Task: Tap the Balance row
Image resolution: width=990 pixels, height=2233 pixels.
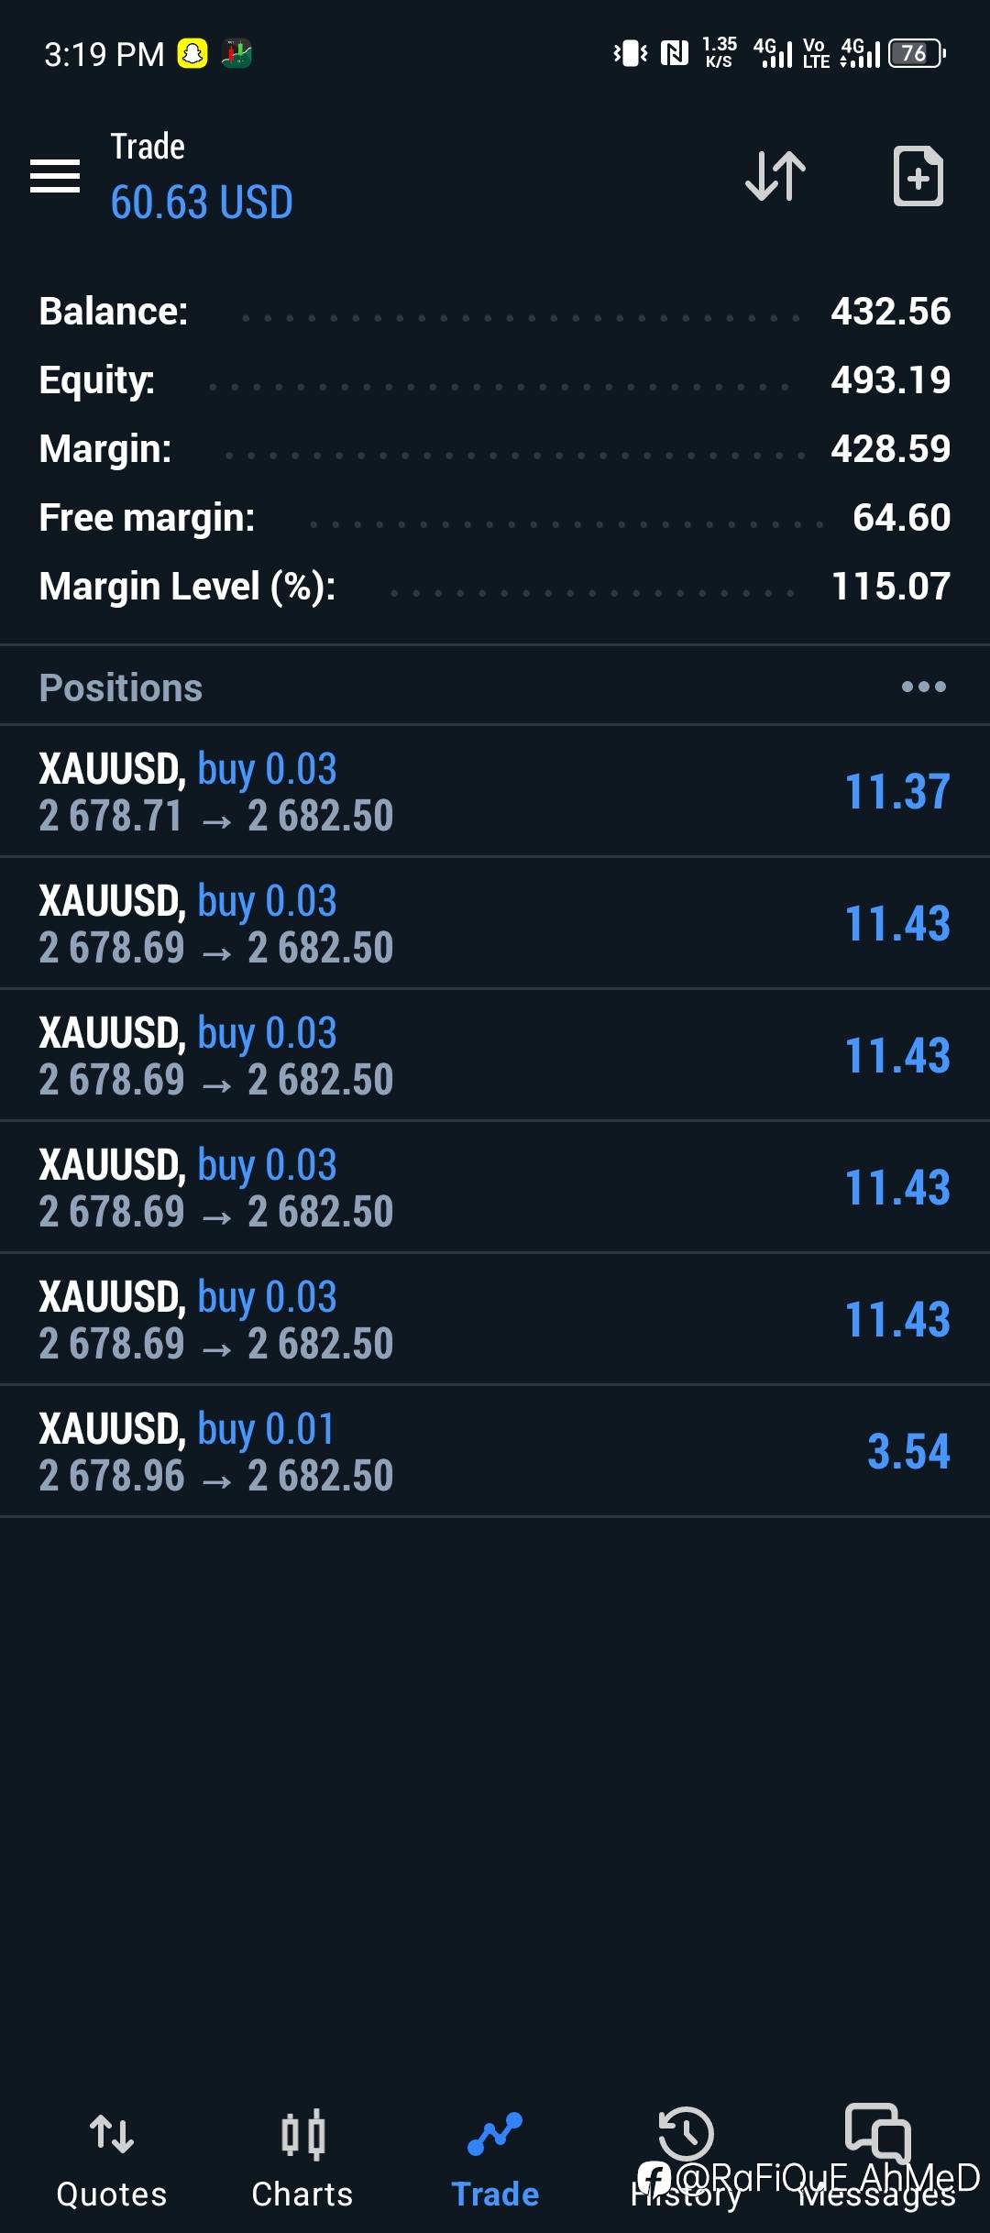Action: click(x=495, y=312)
